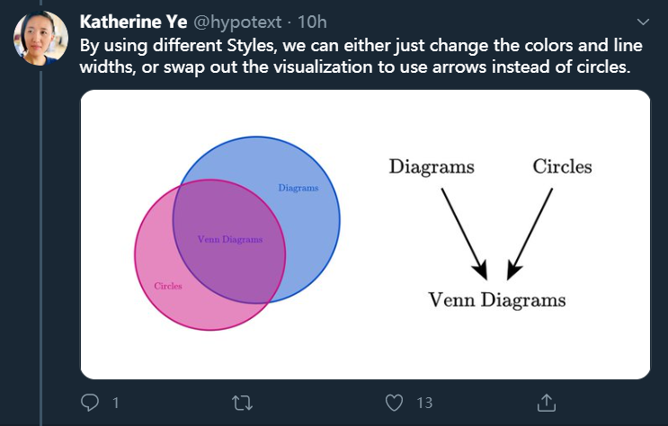Image resolution: width=668 pixels, height=426 pixels.
Task: Click the black Diagrams heading above arrows
Action: click(431, 167)
